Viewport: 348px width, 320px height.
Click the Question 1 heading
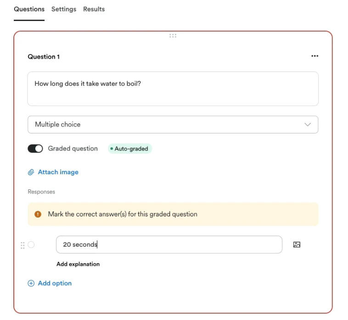click(44, 57)
